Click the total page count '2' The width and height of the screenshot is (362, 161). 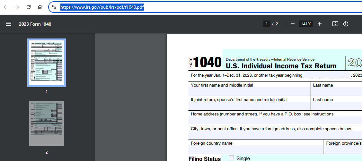[x=277, y=24]
